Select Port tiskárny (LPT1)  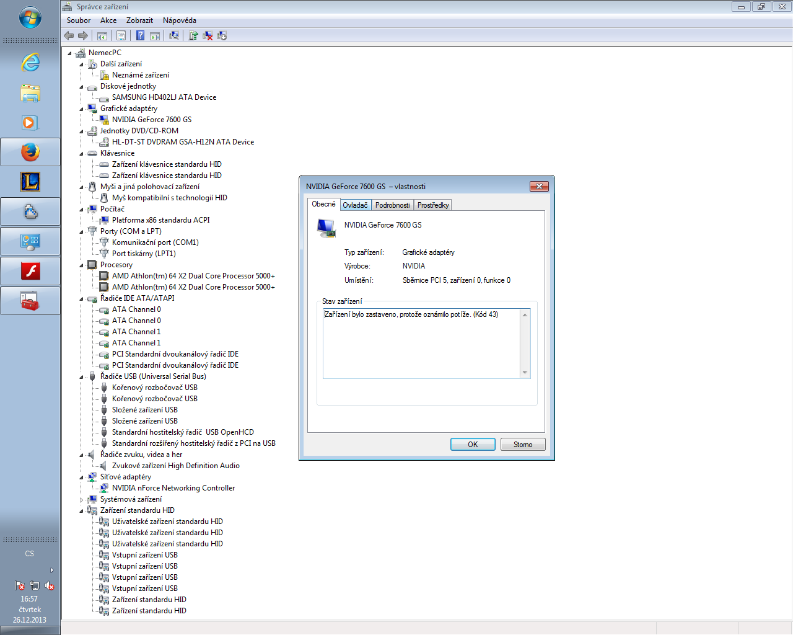click(x=144, y=254)
